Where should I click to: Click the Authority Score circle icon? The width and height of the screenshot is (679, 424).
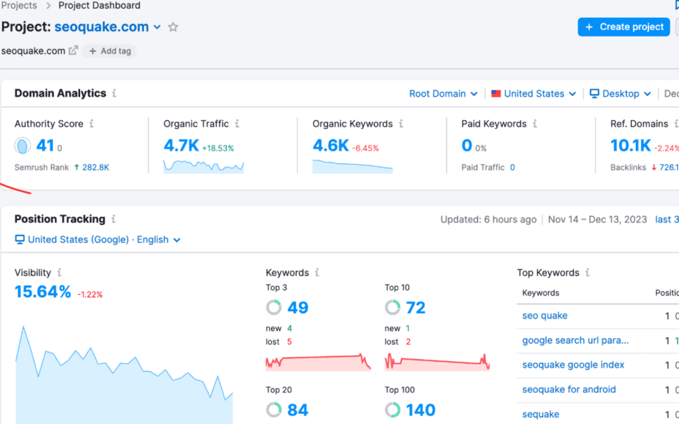pos(23,146)
